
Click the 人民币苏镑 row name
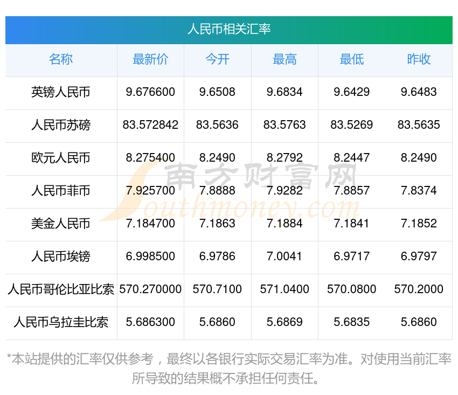coord(61,125)
